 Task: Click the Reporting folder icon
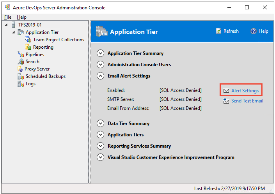28,47
